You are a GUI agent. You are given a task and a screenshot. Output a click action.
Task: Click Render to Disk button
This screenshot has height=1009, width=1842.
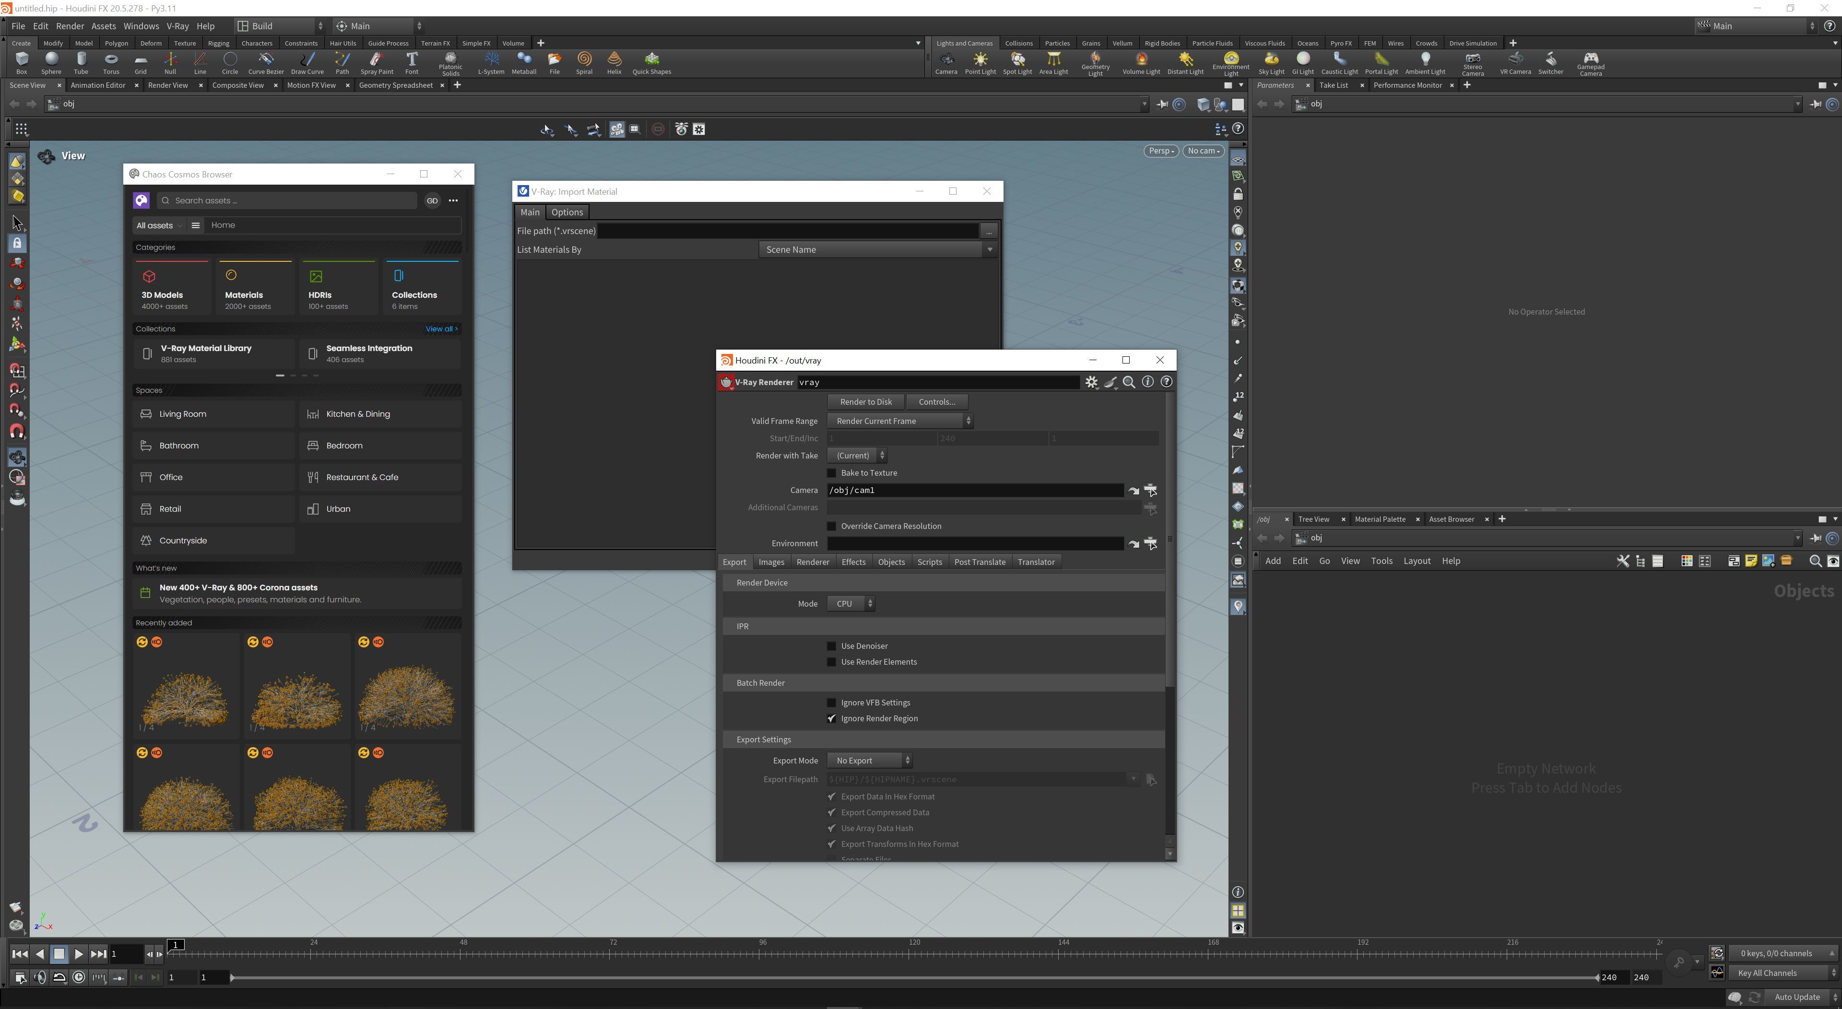tap(866, 402)
